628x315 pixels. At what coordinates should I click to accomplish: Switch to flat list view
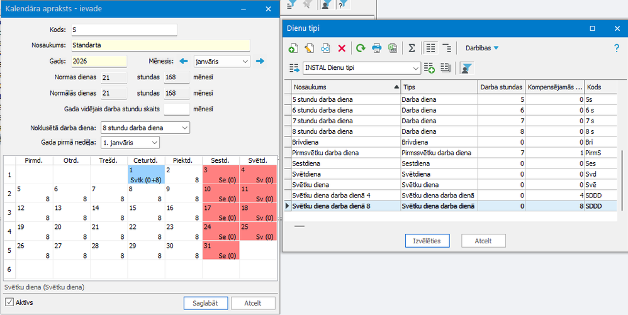[x=430, y=48]
